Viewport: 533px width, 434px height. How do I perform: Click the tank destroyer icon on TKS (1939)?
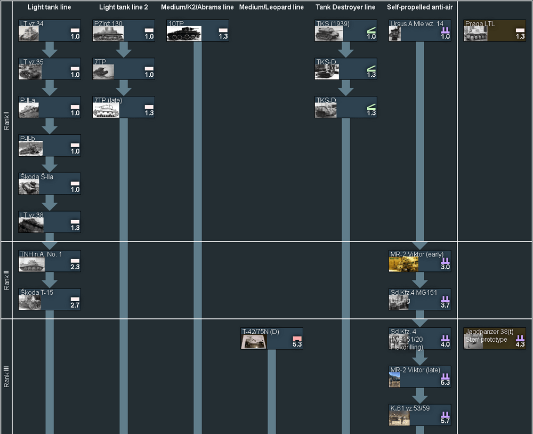pyautogui.click(x=371, y=30)
